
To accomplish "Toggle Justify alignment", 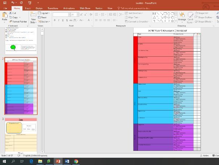I will click(x=109, y=20).
